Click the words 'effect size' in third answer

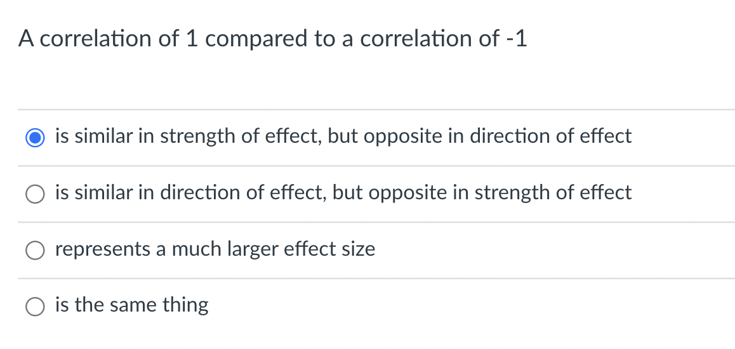[331, 249]
